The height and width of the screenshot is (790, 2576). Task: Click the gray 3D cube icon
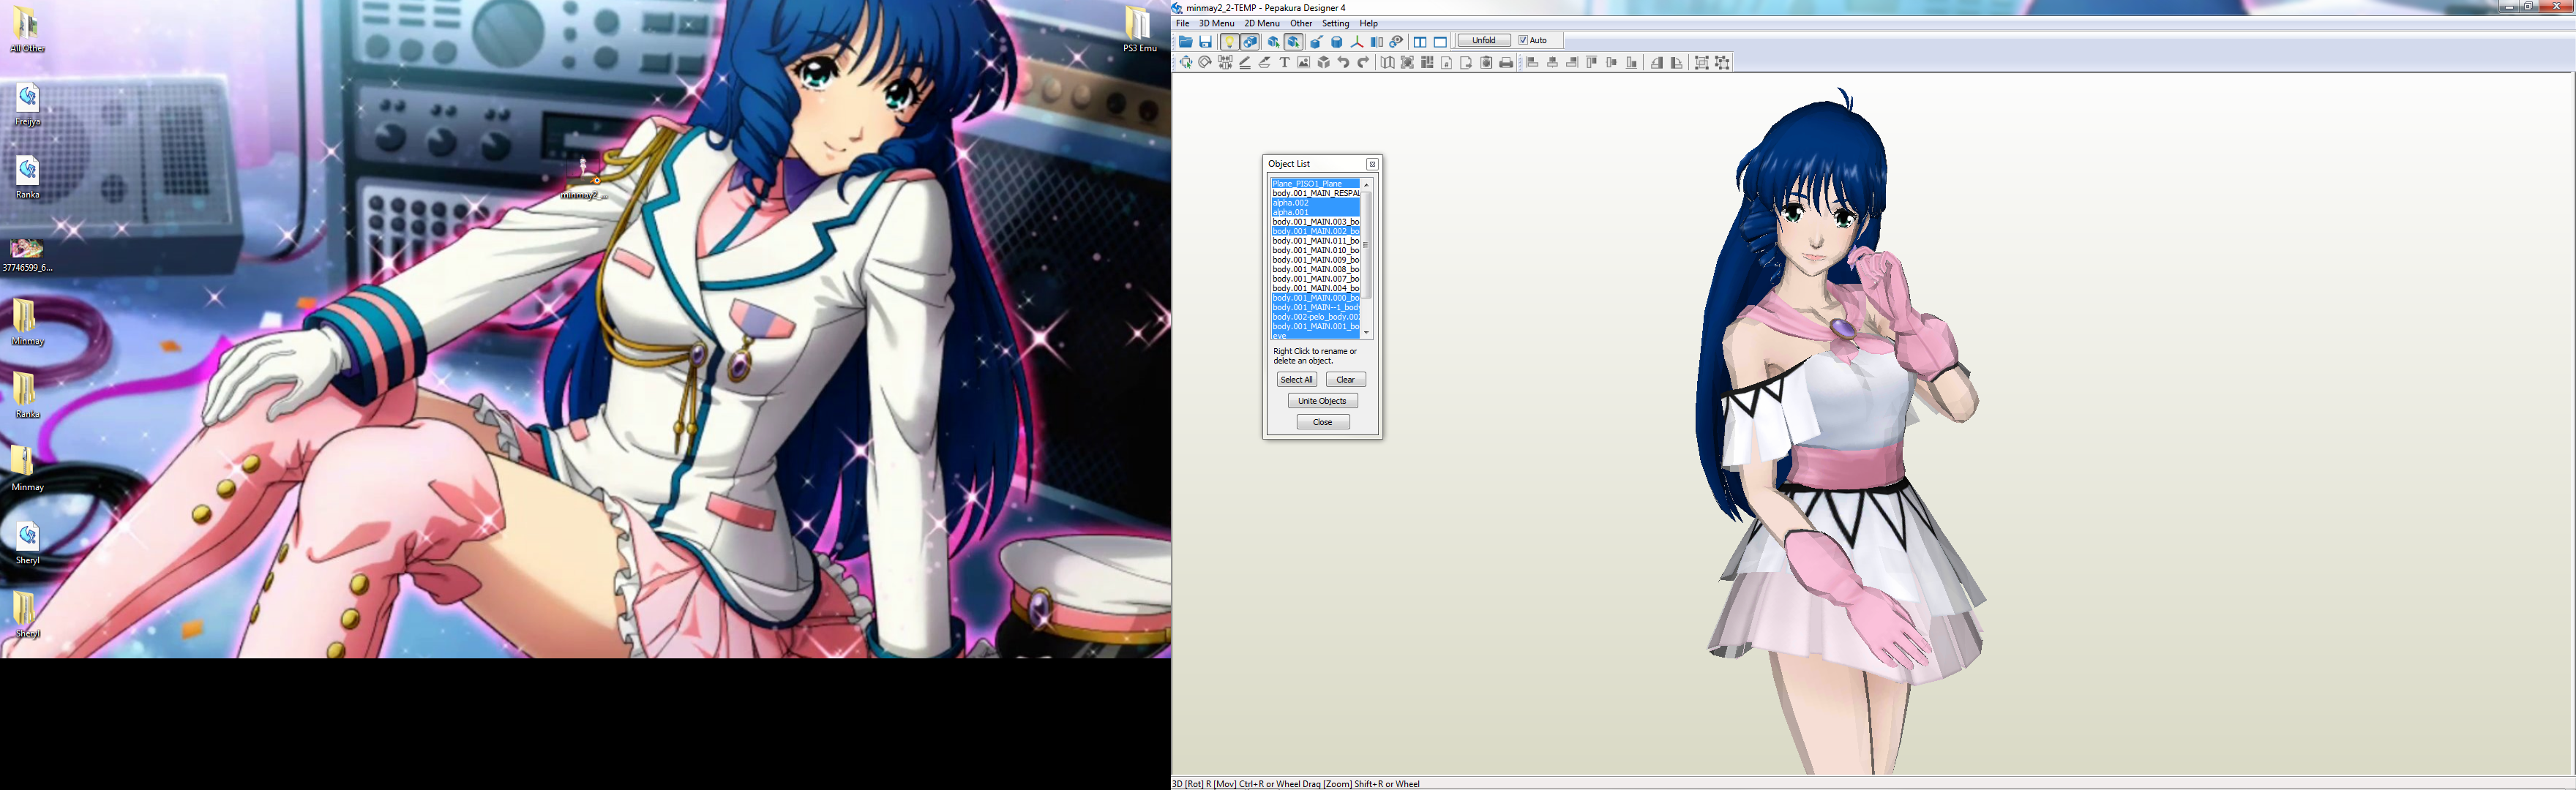pos(1324,63)
